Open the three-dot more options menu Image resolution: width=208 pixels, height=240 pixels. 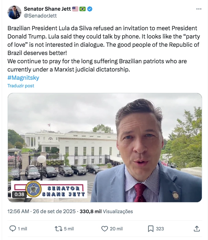(x=199, y=9)
